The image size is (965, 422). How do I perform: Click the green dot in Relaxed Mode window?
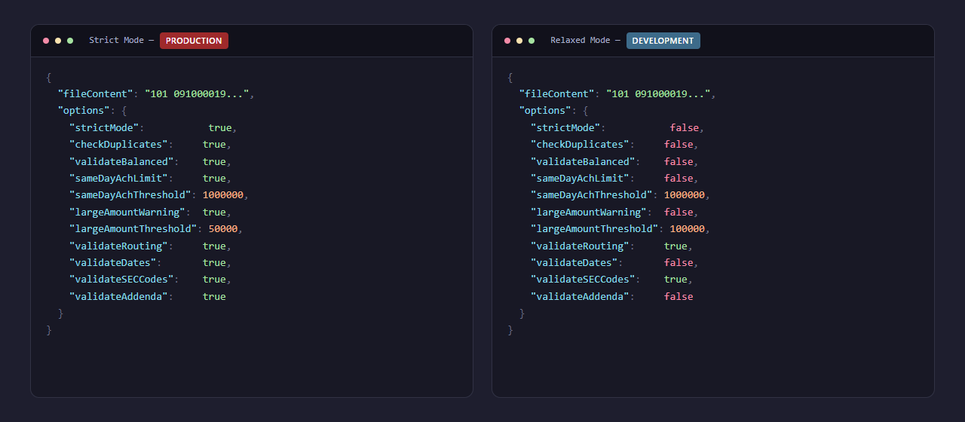pos(532,41)
